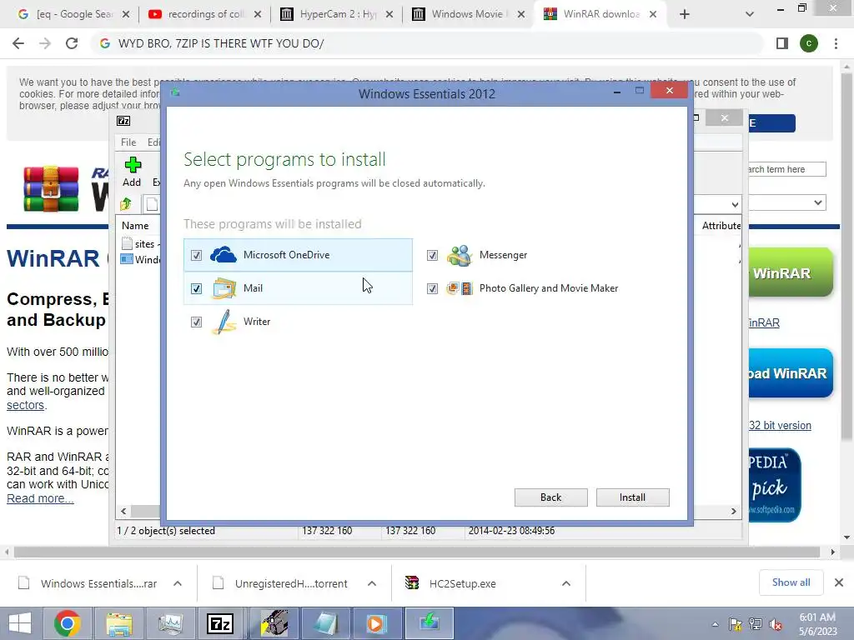Switch to the HyperCam 2 tab
Image resolution: width=854 pixels, height=640 pixels.
(x=334, y=14)
